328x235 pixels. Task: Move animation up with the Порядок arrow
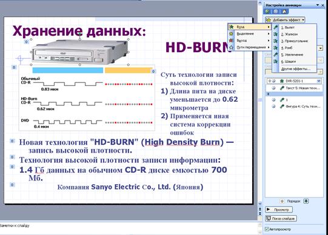point(282,201)
